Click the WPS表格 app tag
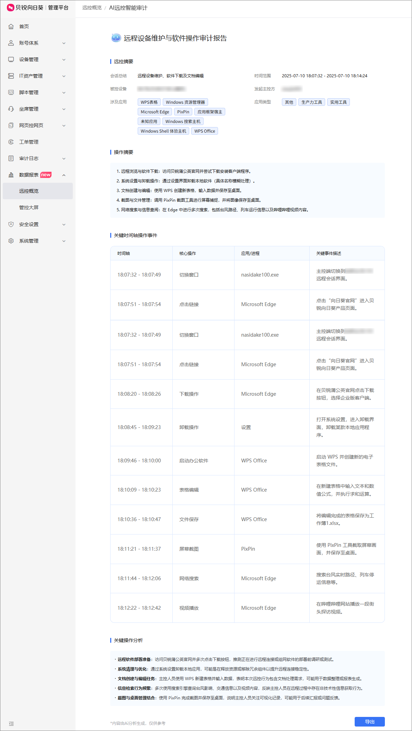 [149, 102]
